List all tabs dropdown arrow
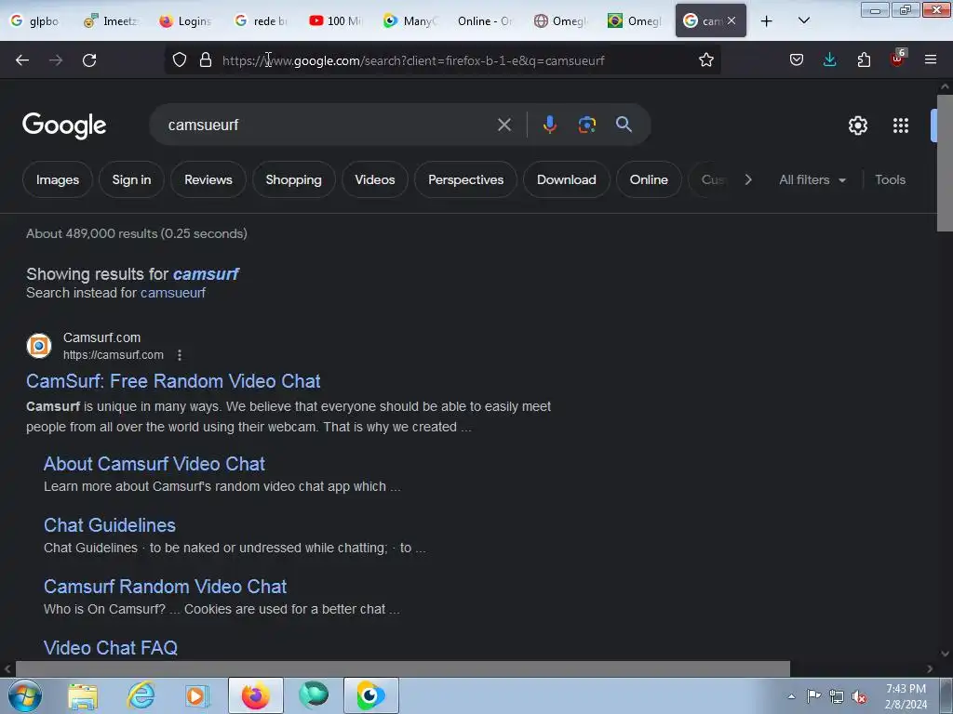The width and height of the screenshot is (953, 714). (803, 21)
